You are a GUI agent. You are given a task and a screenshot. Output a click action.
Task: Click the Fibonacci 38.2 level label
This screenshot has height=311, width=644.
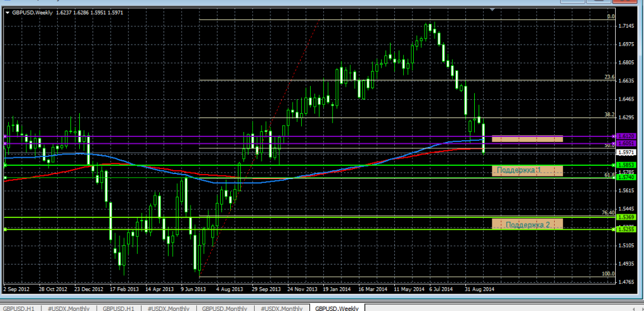point(608,116)
